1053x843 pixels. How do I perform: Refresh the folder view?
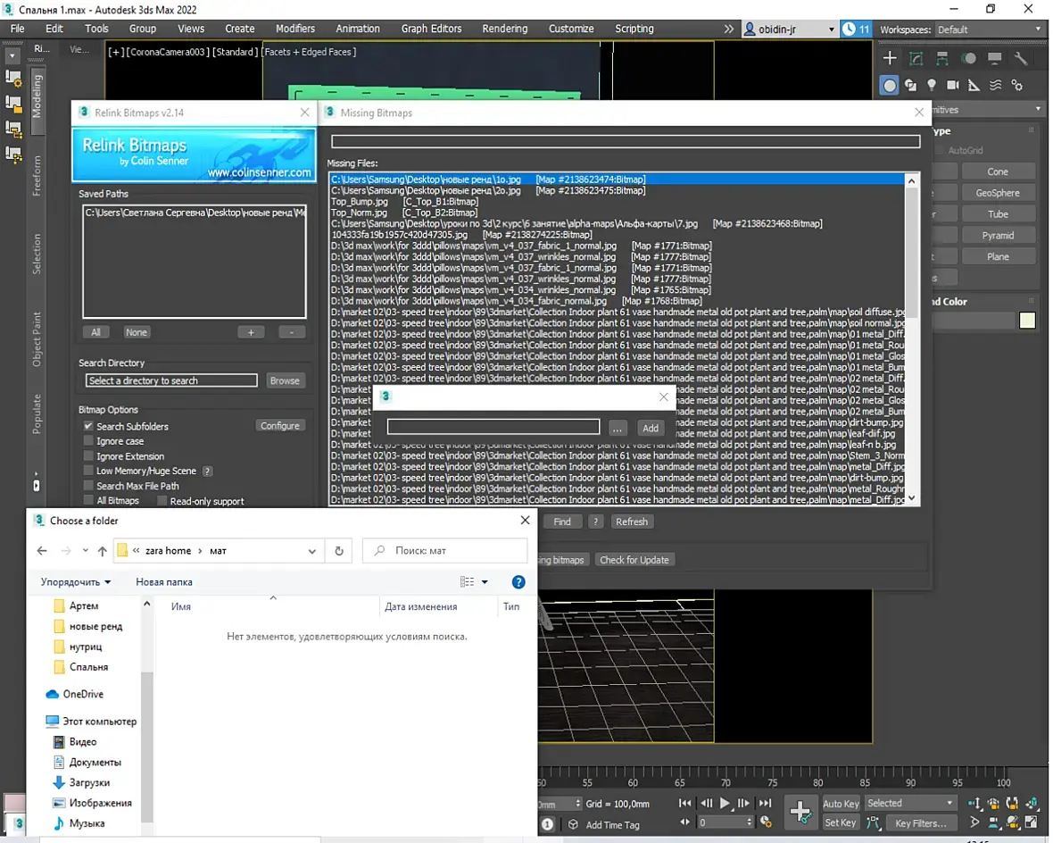[339, 551]
